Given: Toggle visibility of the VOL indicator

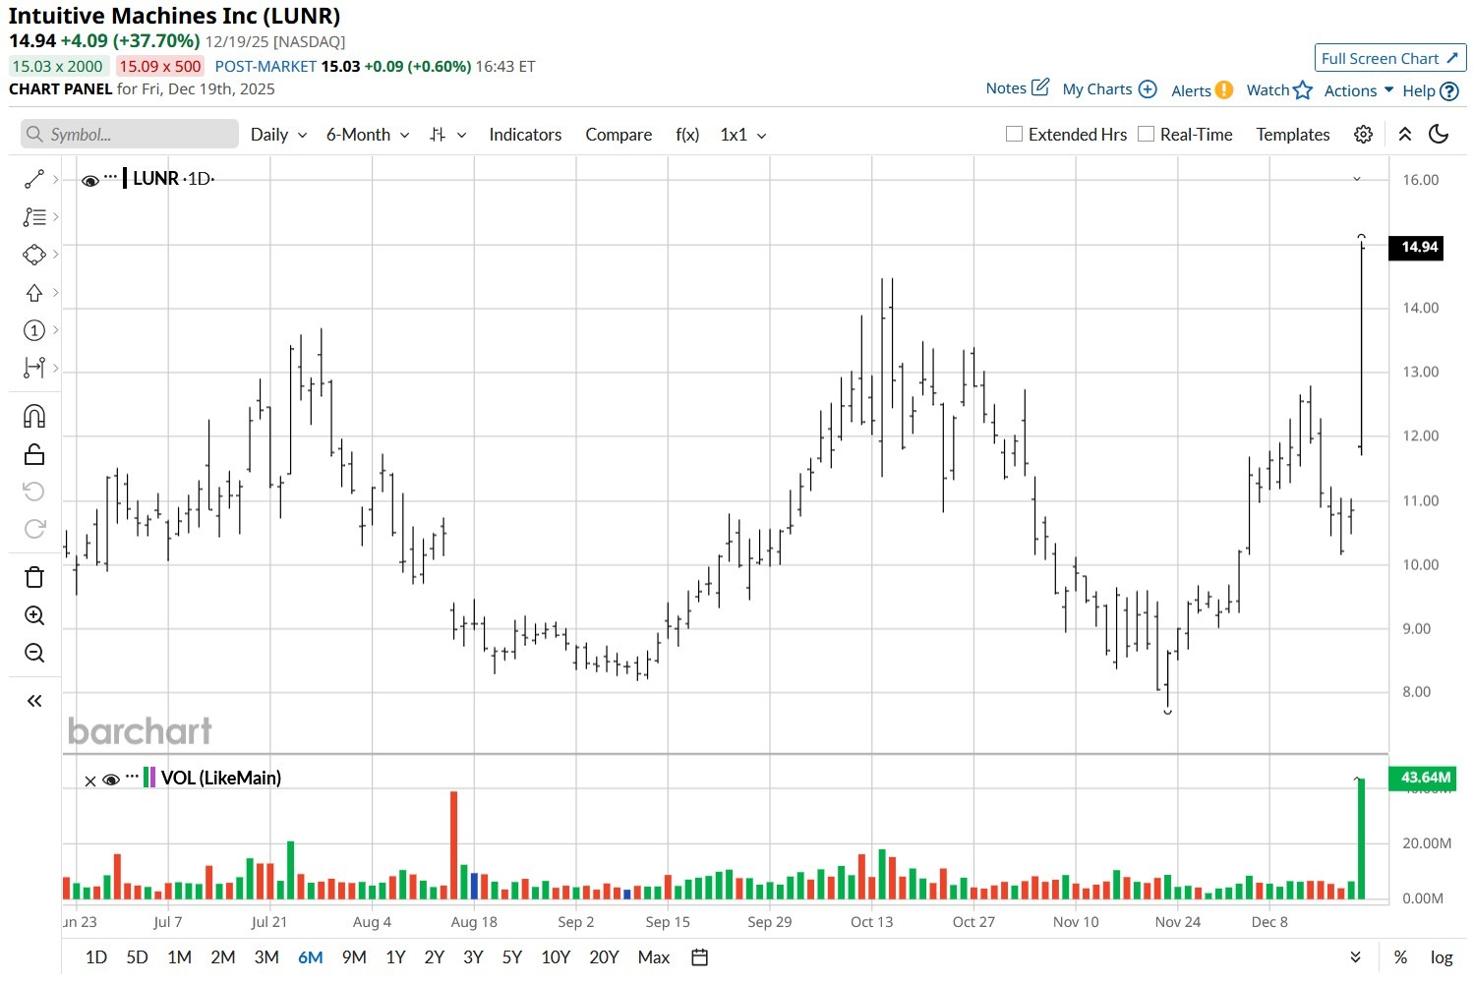Looking at the screenshot, I should click(111, 780).
